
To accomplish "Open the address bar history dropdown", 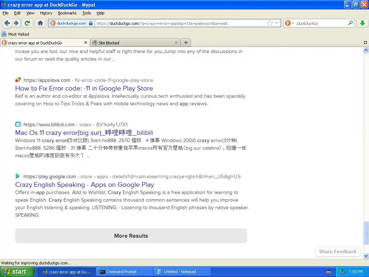I will point(277,23).
